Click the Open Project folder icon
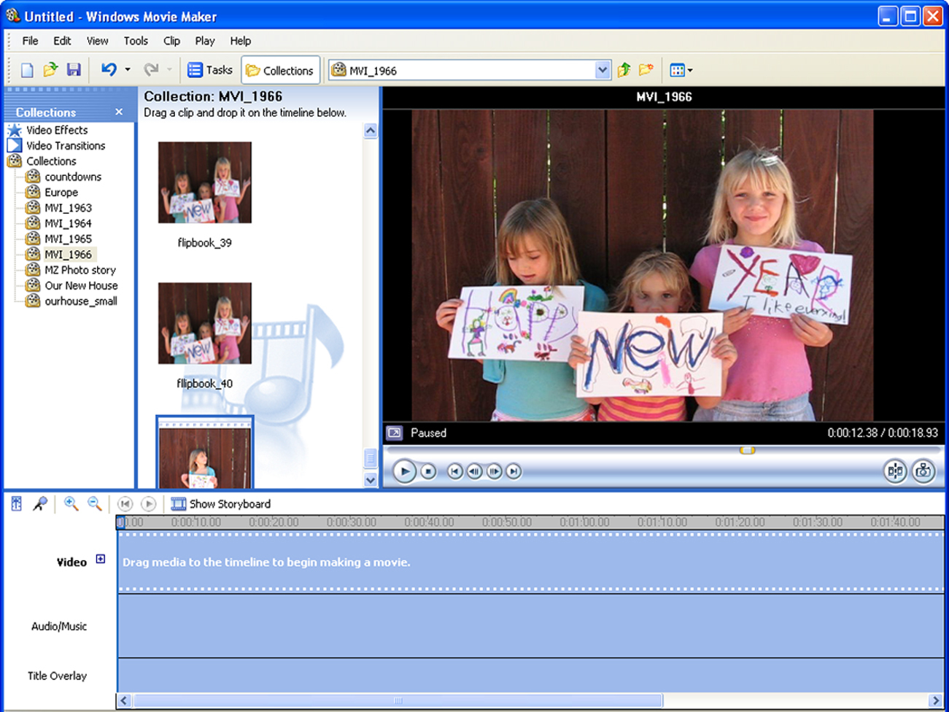This screenshot has height=712, width=949. pos(50,70)
